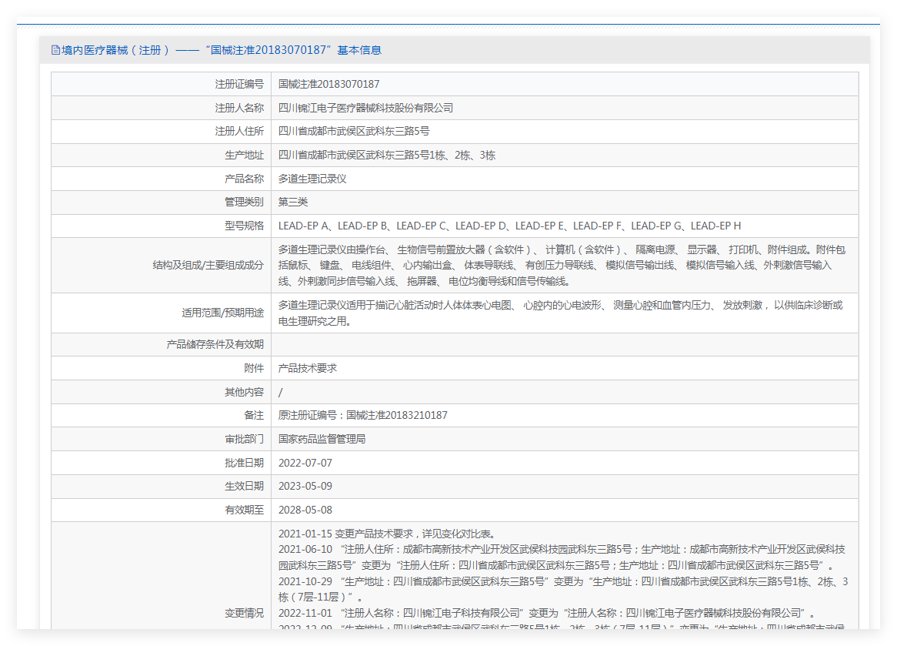
Task: Select structure description starting 多道生理记录仪由操作台
Action: coord(562,265)
